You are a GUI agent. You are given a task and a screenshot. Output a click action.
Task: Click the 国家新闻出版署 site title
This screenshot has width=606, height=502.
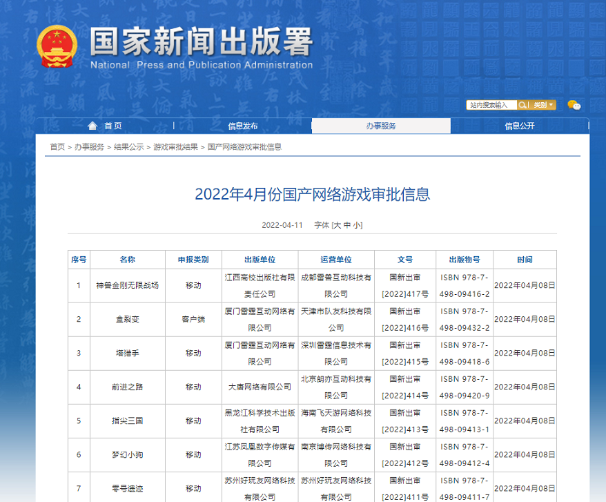pyautogui.click(x=201, y=42)
